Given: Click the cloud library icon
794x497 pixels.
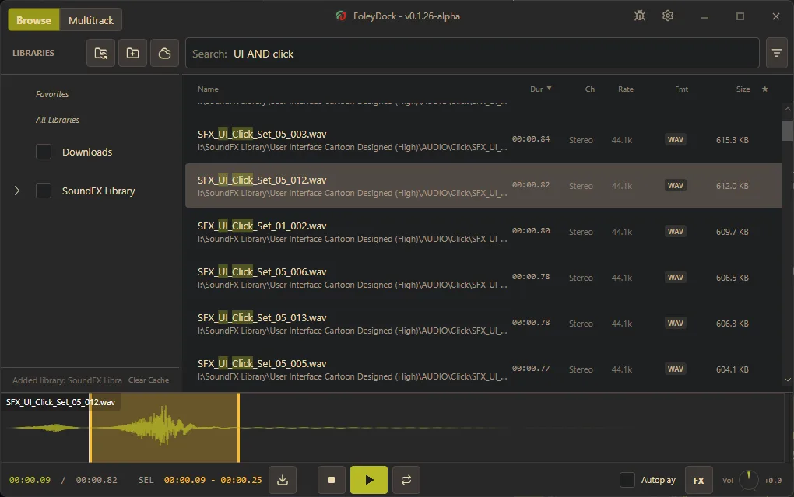Looking at the screenshot, I should pyautogui.click(x=164, y=53).
